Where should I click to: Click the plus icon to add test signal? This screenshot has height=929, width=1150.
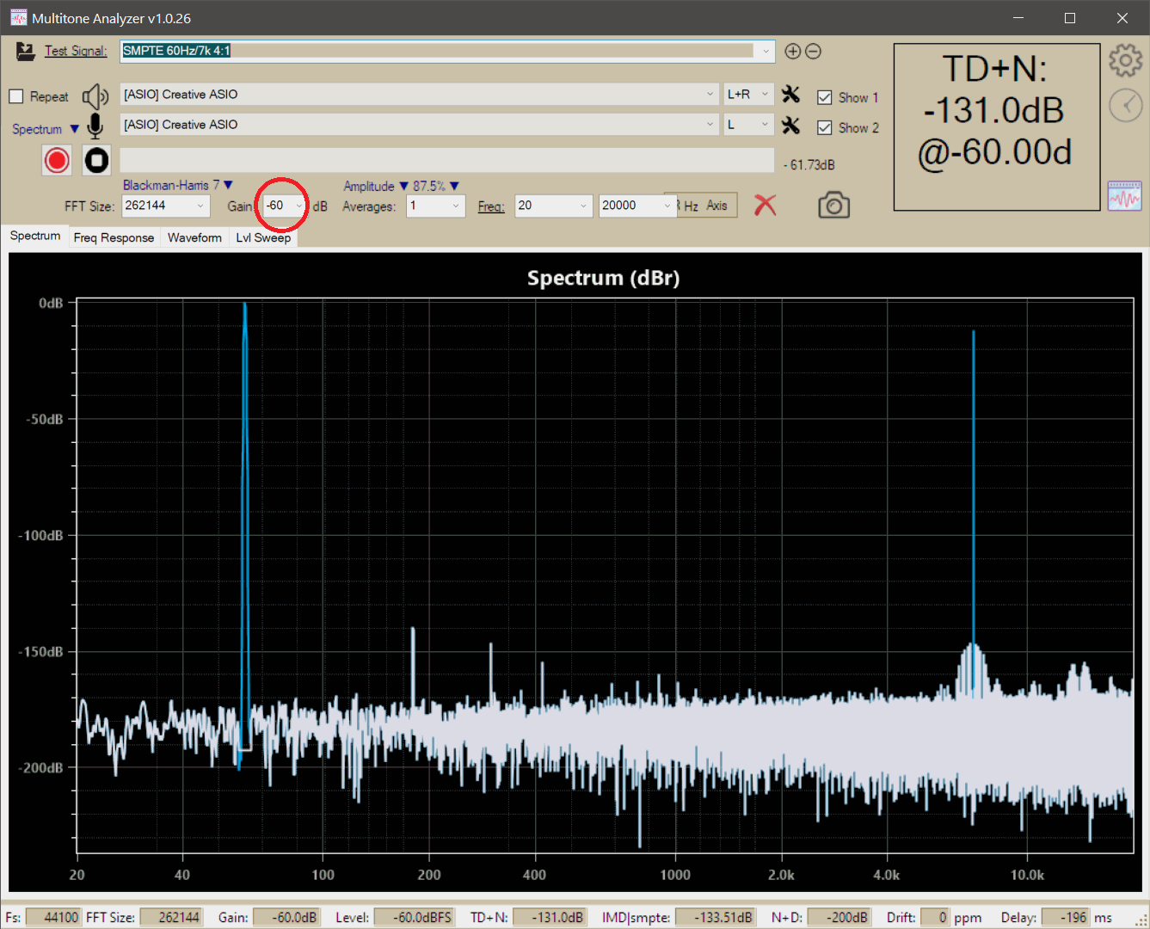(x=793, y=52)
